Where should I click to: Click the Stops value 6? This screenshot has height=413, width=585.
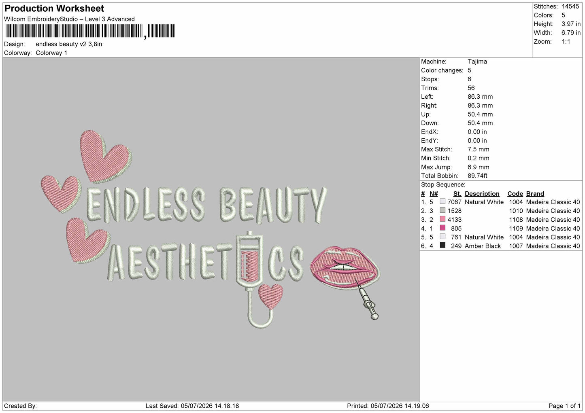tap(470, 79)
